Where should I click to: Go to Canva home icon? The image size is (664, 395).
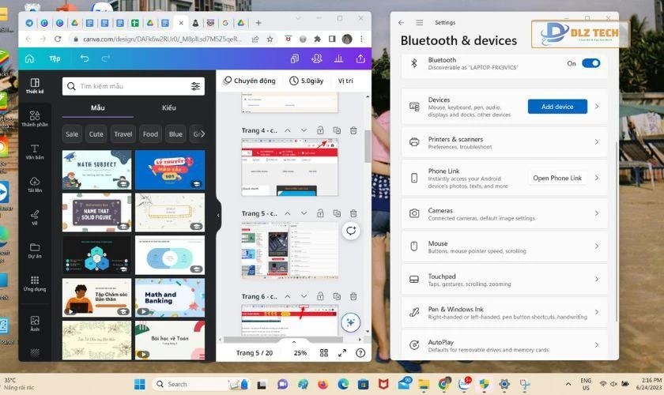[x=29, y=58]
